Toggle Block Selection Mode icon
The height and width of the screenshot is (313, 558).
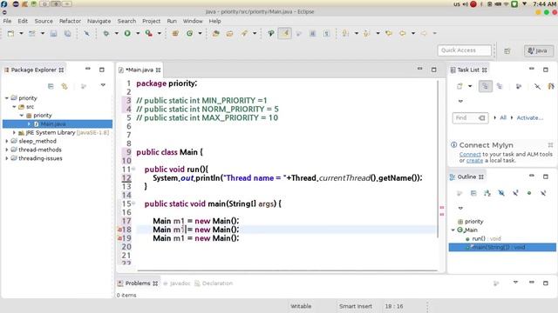313,33
